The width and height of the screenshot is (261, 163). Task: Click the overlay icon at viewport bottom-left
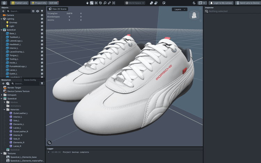[x=49, y=143]
